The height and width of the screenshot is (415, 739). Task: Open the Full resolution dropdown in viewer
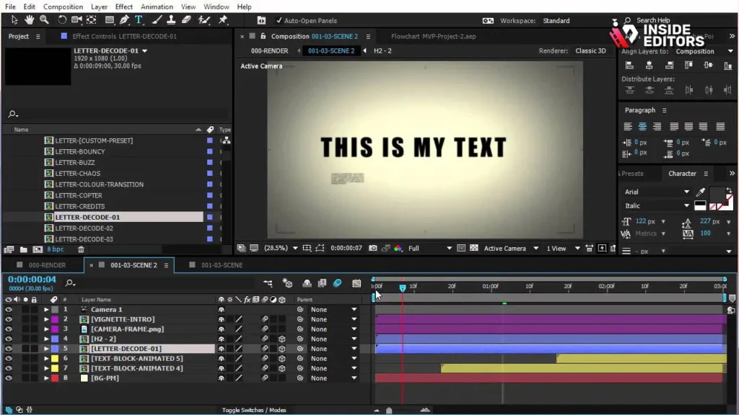[x=430, y=248]
